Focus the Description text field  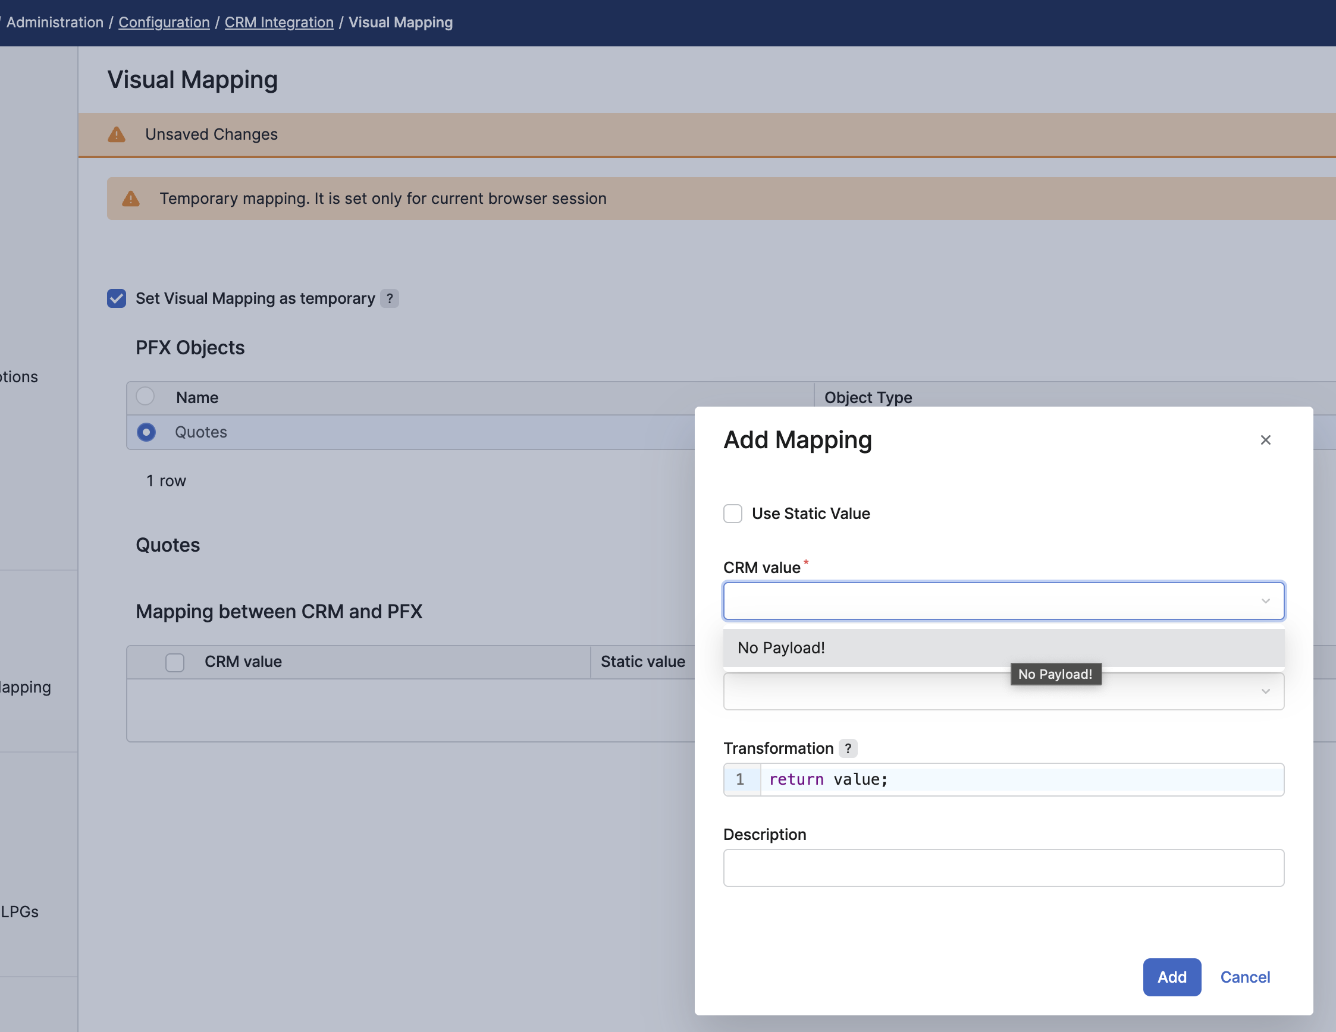pyautogui.click(x=1003, y=867)
